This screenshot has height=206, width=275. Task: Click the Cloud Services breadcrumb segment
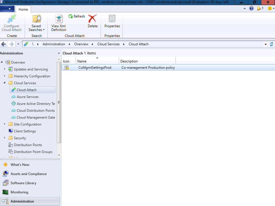108,44
